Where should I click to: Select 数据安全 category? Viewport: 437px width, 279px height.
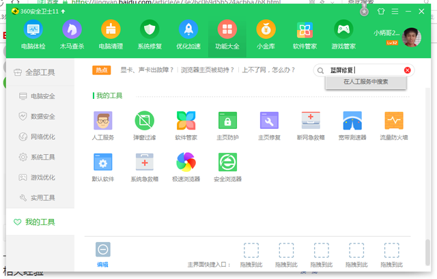click(40, 117)
